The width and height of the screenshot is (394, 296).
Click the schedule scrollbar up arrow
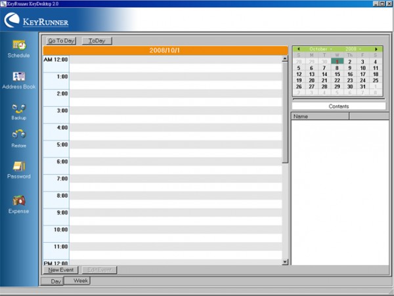(285, 59)
